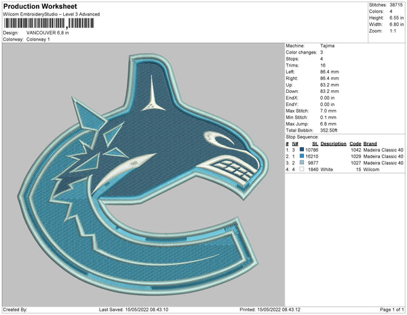Click the design name 'VANCOUVER 6,8 in'
The width and height of the screenshot is (407, 315).
pos(47,33)
